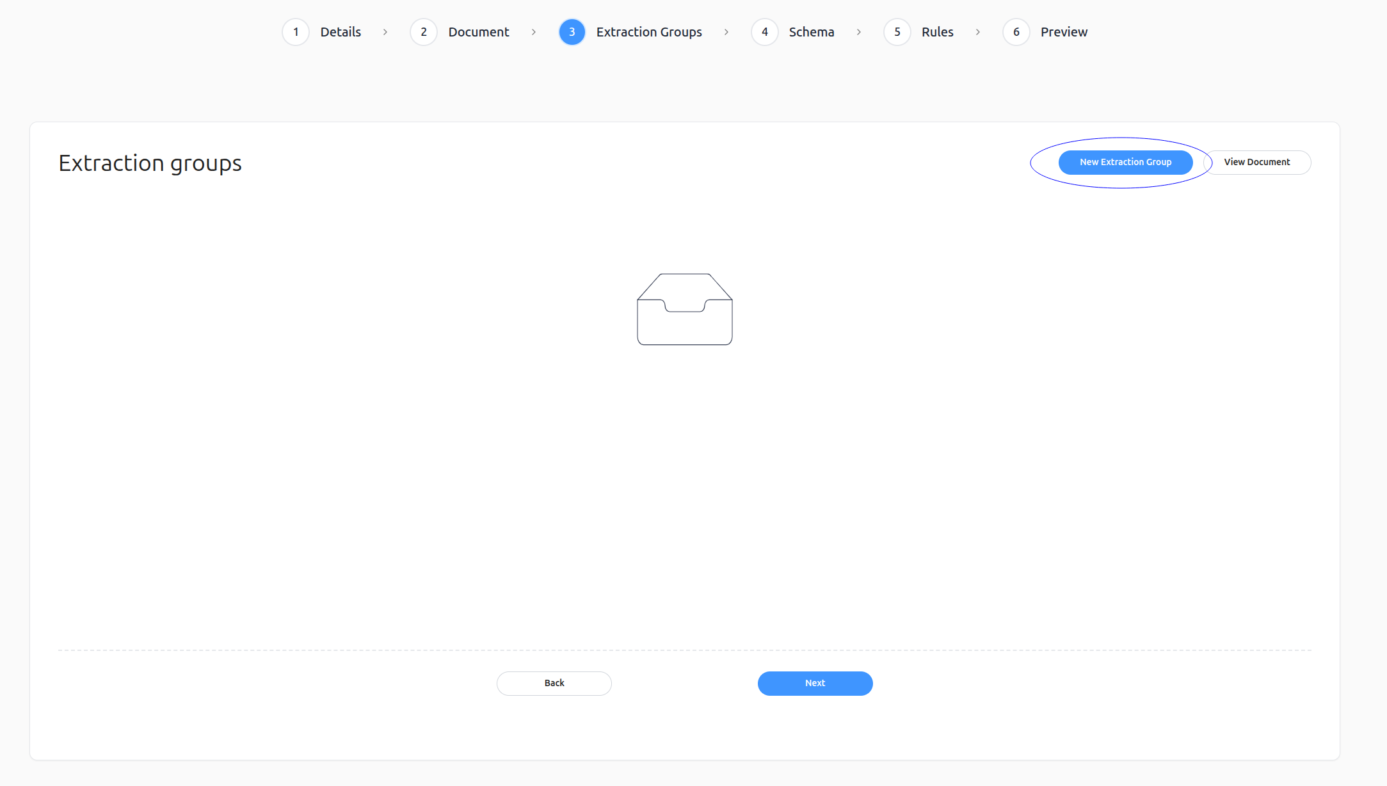Jump to the Rules step label
The image size is (1387, 786).
click(937, 32)
